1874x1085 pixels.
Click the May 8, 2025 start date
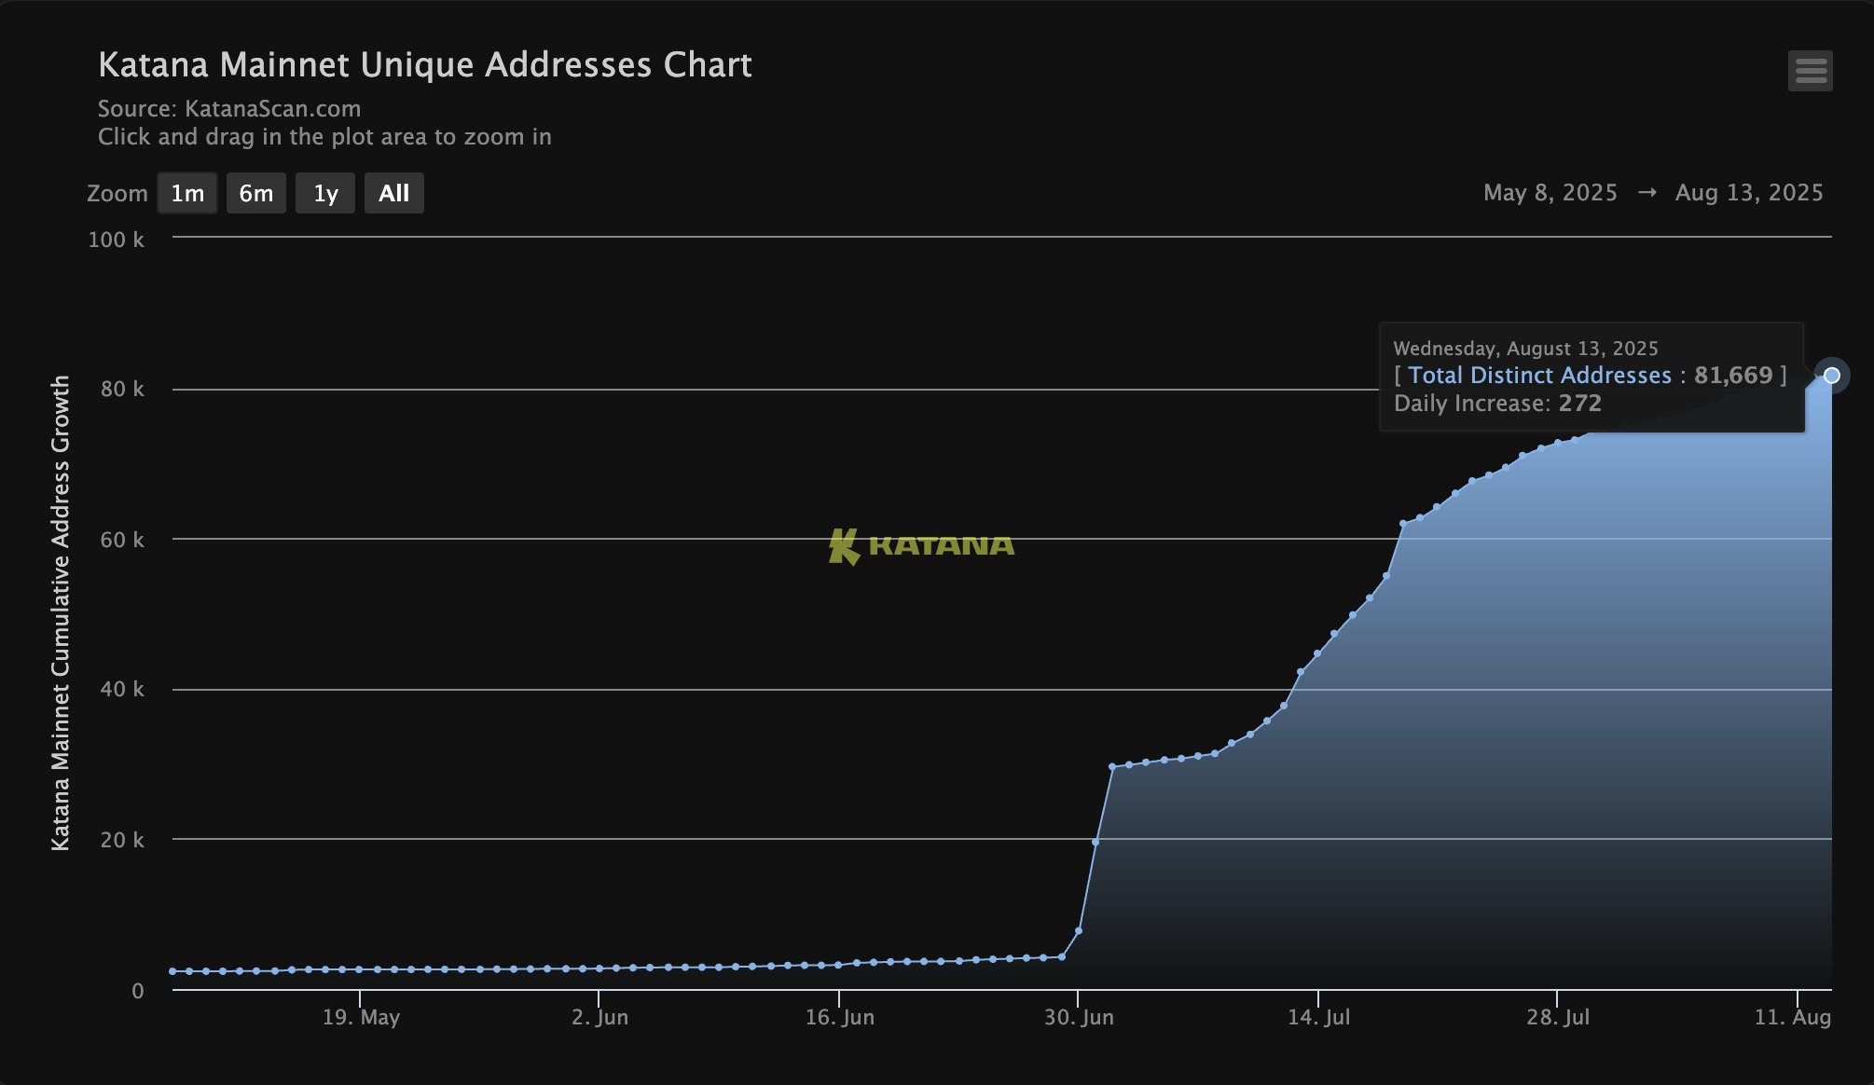coord(1550,193)
